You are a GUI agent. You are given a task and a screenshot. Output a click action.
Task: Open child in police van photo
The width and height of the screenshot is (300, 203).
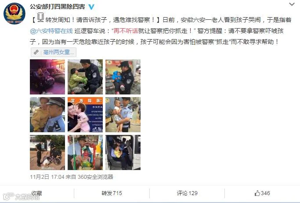point(123,152)
